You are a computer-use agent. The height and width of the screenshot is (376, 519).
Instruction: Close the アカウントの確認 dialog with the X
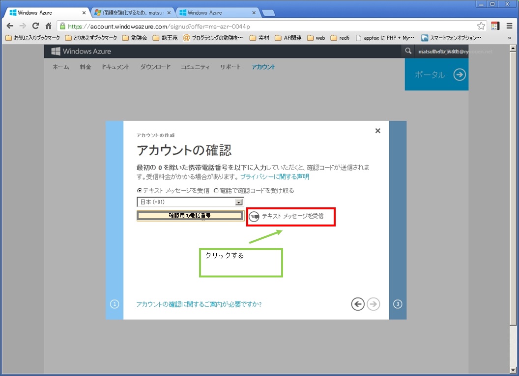[377, 131]
